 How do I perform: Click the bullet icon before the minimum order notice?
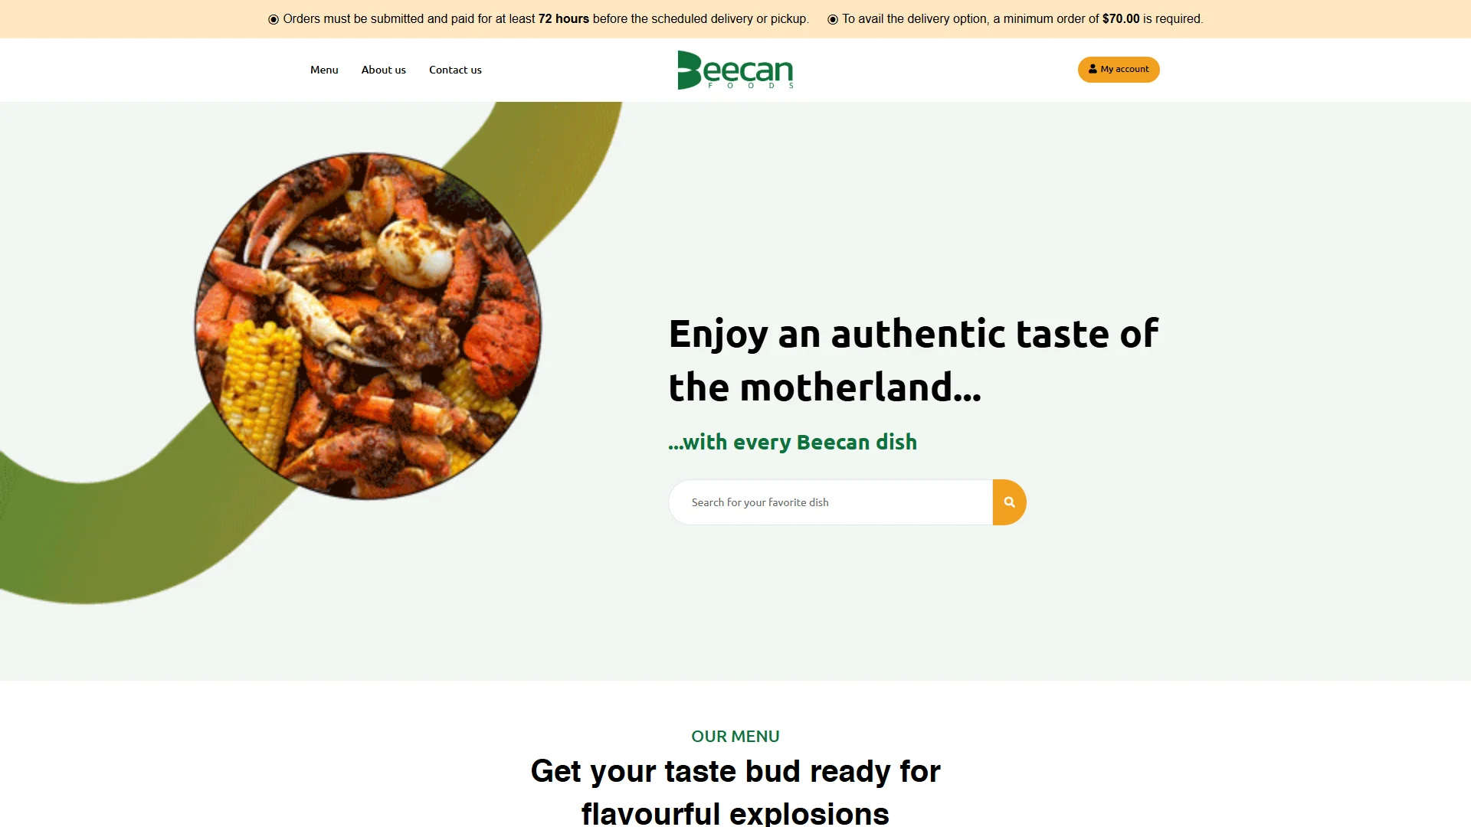pyautogui.click(x=833, y=19)
